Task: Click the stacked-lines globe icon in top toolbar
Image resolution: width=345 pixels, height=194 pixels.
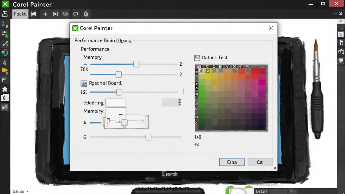Action: (65, 14)
